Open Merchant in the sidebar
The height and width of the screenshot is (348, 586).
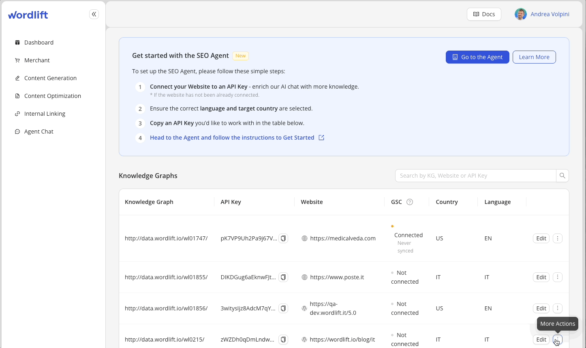click(x=37, y=60)
